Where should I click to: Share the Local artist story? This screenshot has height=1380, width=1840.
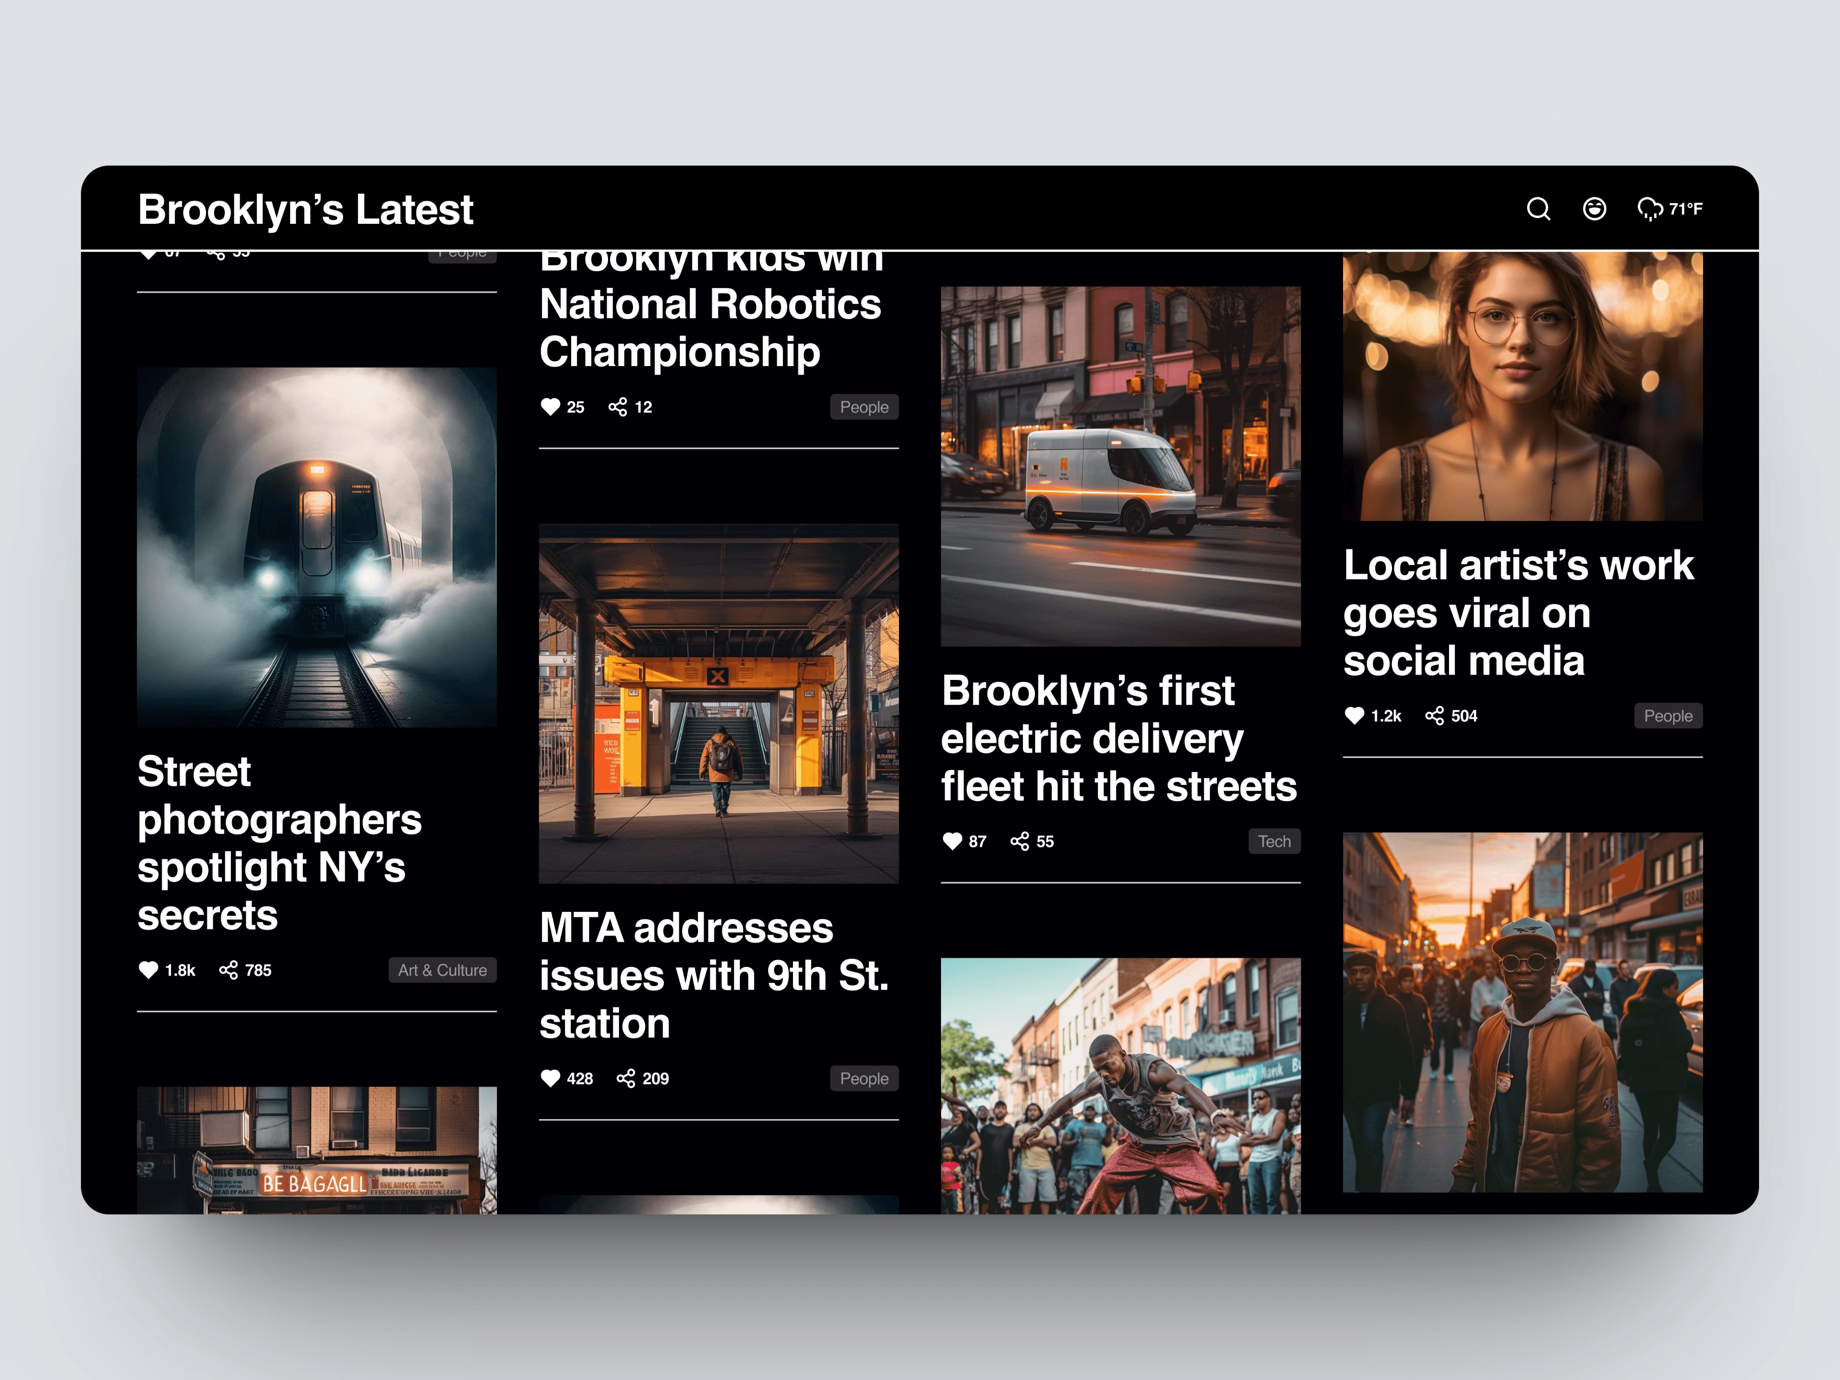(1434, 715)
